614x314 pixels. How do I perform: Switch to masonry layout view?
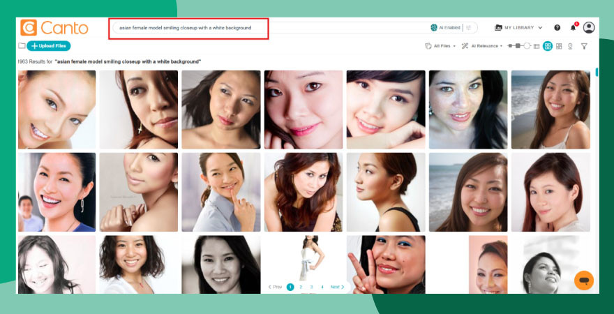[x=559, y=46]
